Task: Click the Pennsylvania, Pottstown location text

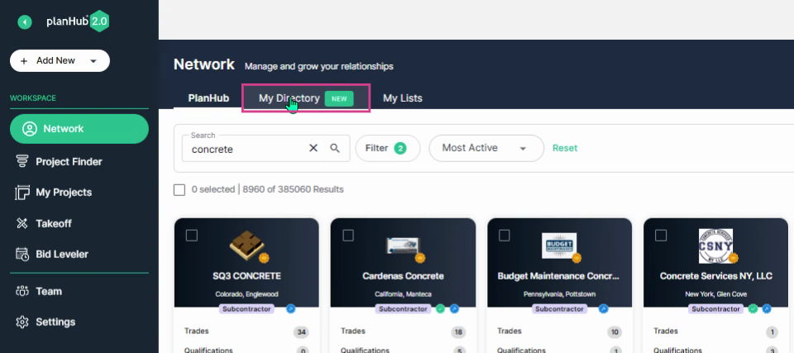Action: point(560,293)
